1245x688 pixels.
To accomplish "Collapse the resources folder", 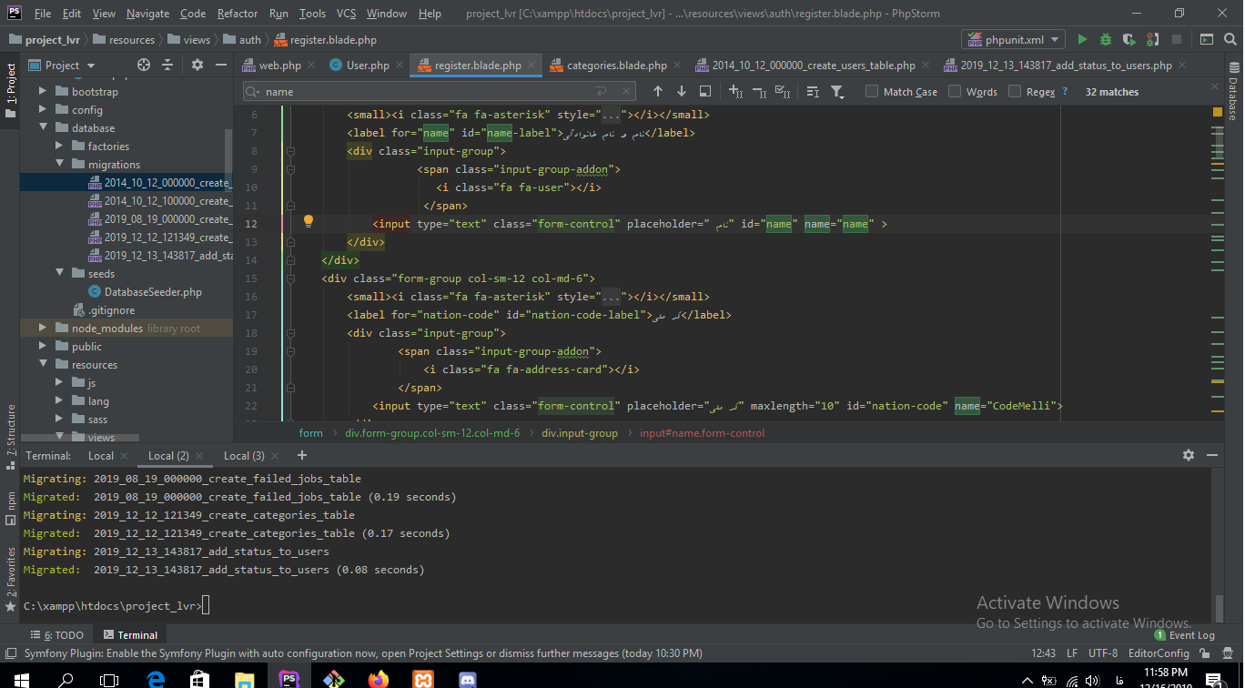I will [x=43, y=364].
